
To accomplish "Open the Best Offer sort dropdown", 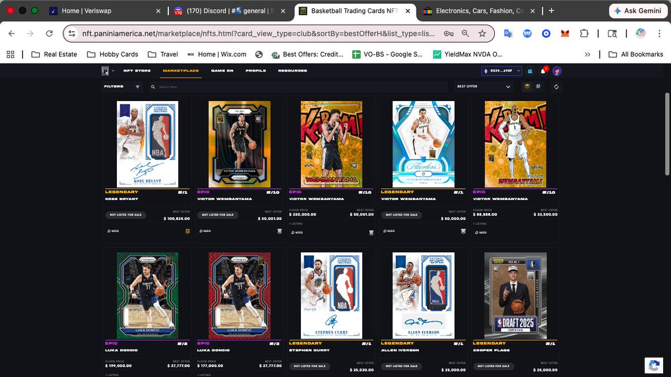I will tap(483, 87).
